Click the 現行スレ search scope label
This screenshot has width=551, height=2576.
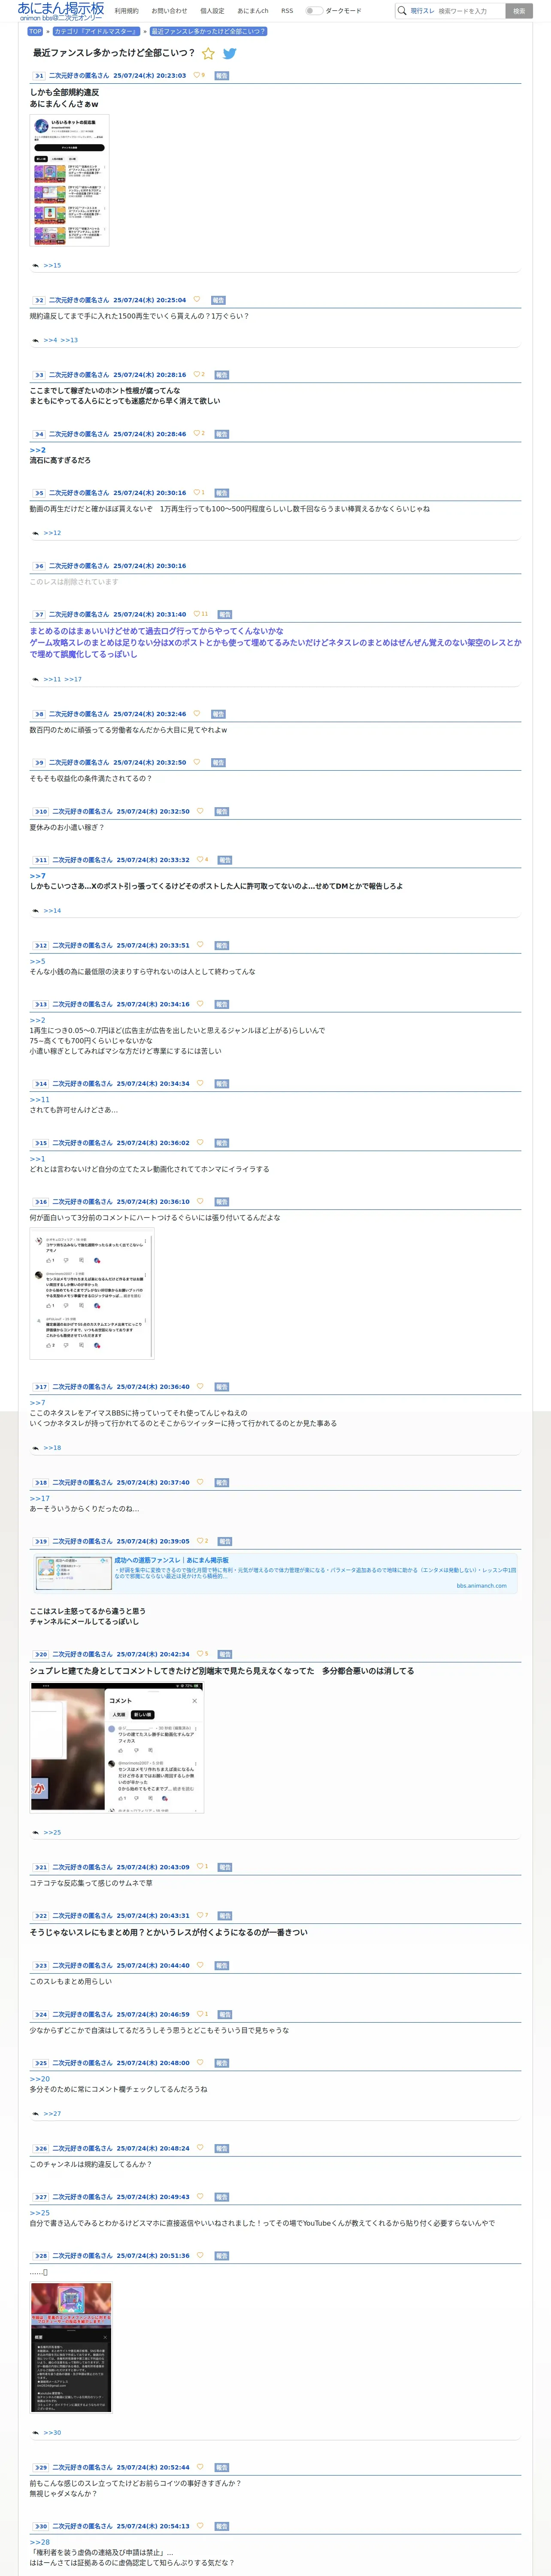422,11
